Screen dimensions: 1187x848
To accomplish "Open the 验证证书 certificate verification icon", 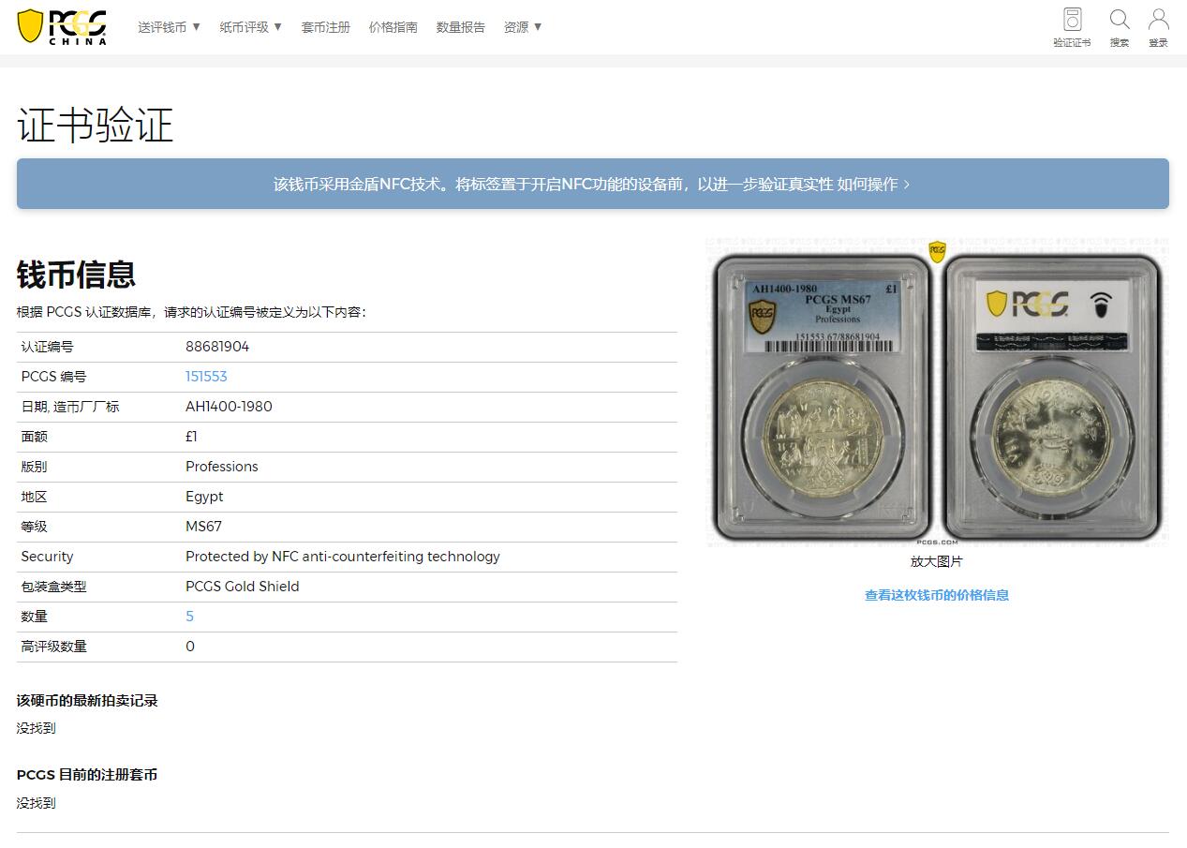I will click(x=1072, y=26).
